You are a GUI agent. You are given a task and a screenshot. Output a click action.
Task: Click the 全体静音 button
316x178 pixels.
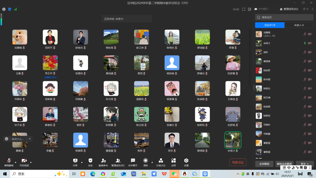(x=264, y=164)
